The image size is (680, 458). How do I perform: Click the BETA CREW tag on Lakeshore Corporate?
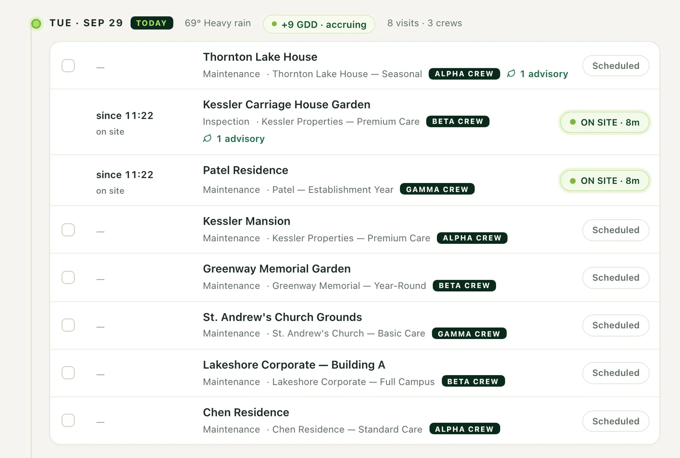(473, 381)
